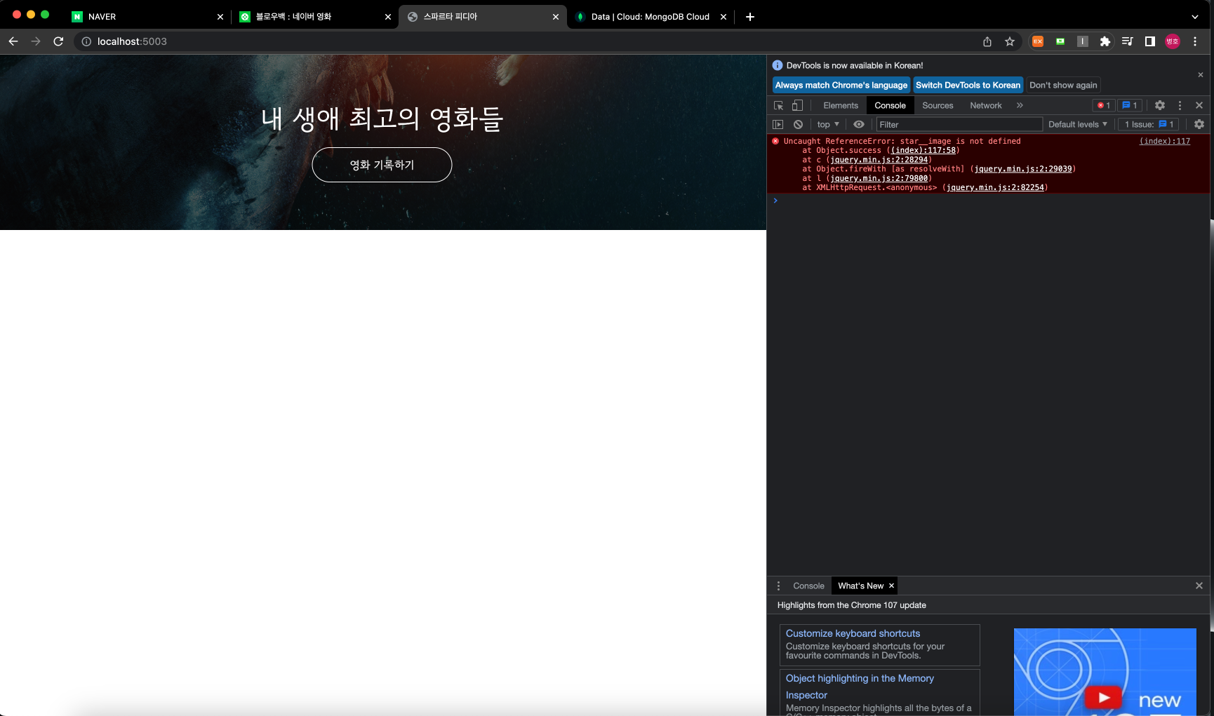Select the drawer Console tab
1214x716 pixels.
click(808, 586)
